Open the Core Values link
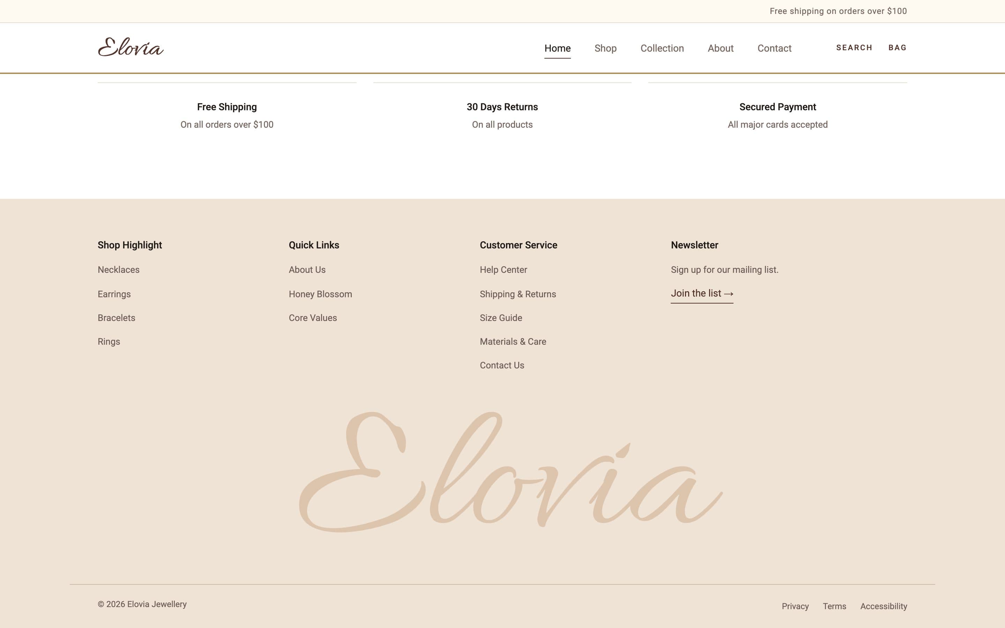Image resolution: width=1005 pixels, height=628 pixels. (313, 318)
